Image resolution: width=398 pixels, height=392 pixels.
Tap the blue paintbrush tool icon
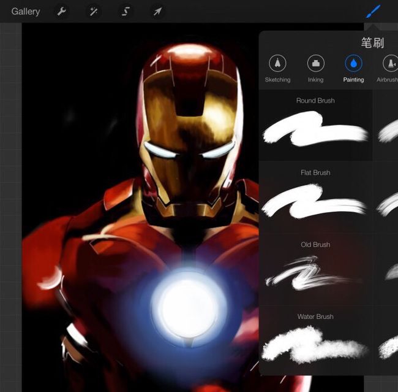(374, 11)
